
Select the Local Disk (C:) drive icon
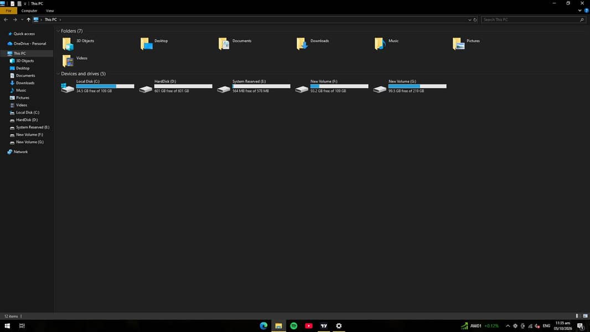(x=68, y=88)
